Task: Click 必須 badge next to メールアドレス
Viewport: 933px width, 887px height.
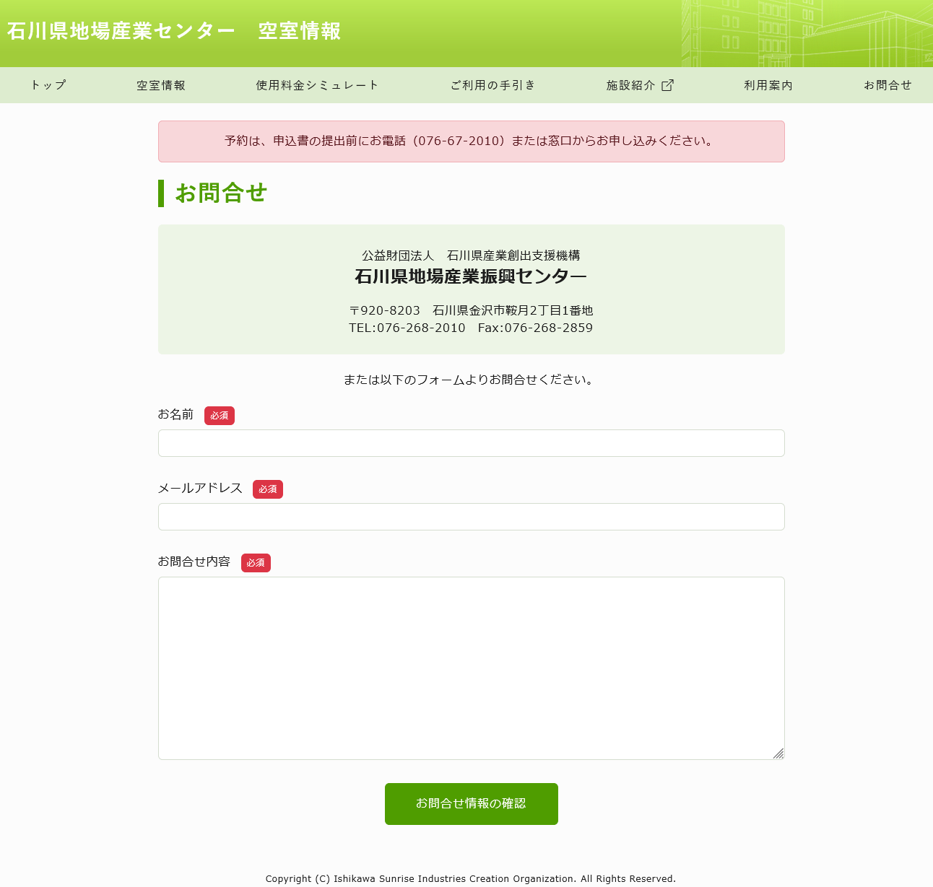Action: (x=268, y=489)
